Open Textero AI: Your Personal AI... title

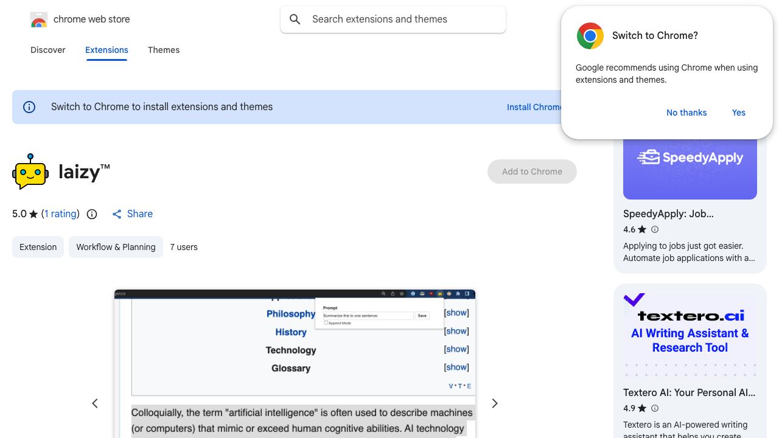click(x=689, y=393)
